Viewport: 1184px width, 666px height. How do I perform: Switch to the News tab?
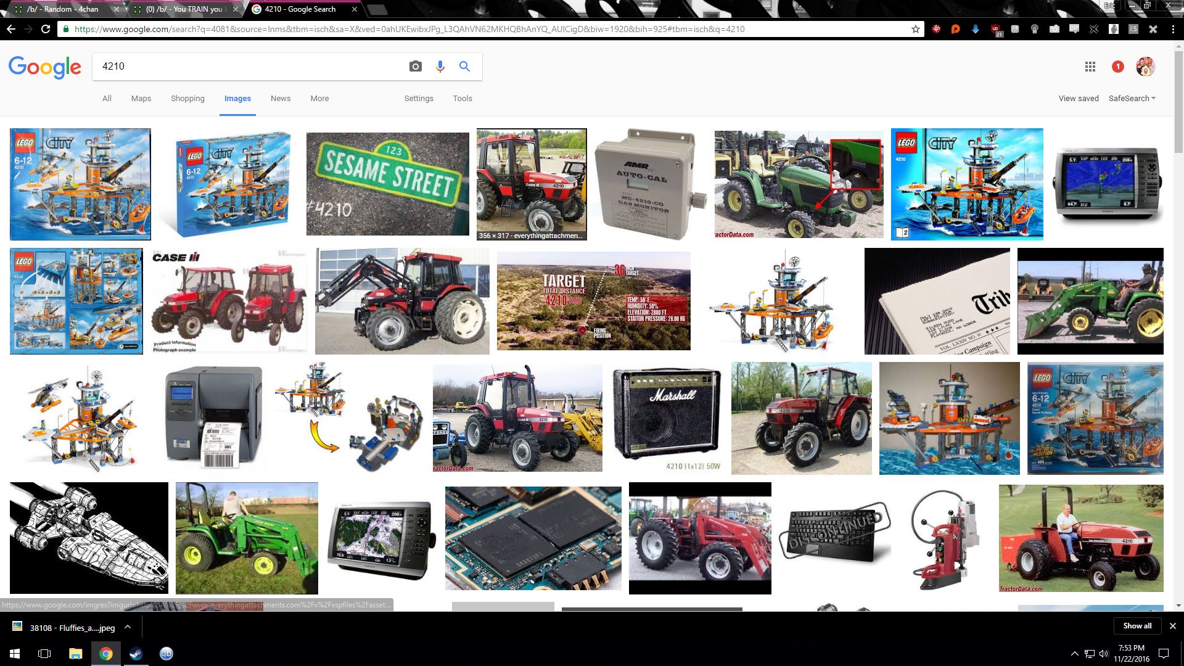click(281, 99)
